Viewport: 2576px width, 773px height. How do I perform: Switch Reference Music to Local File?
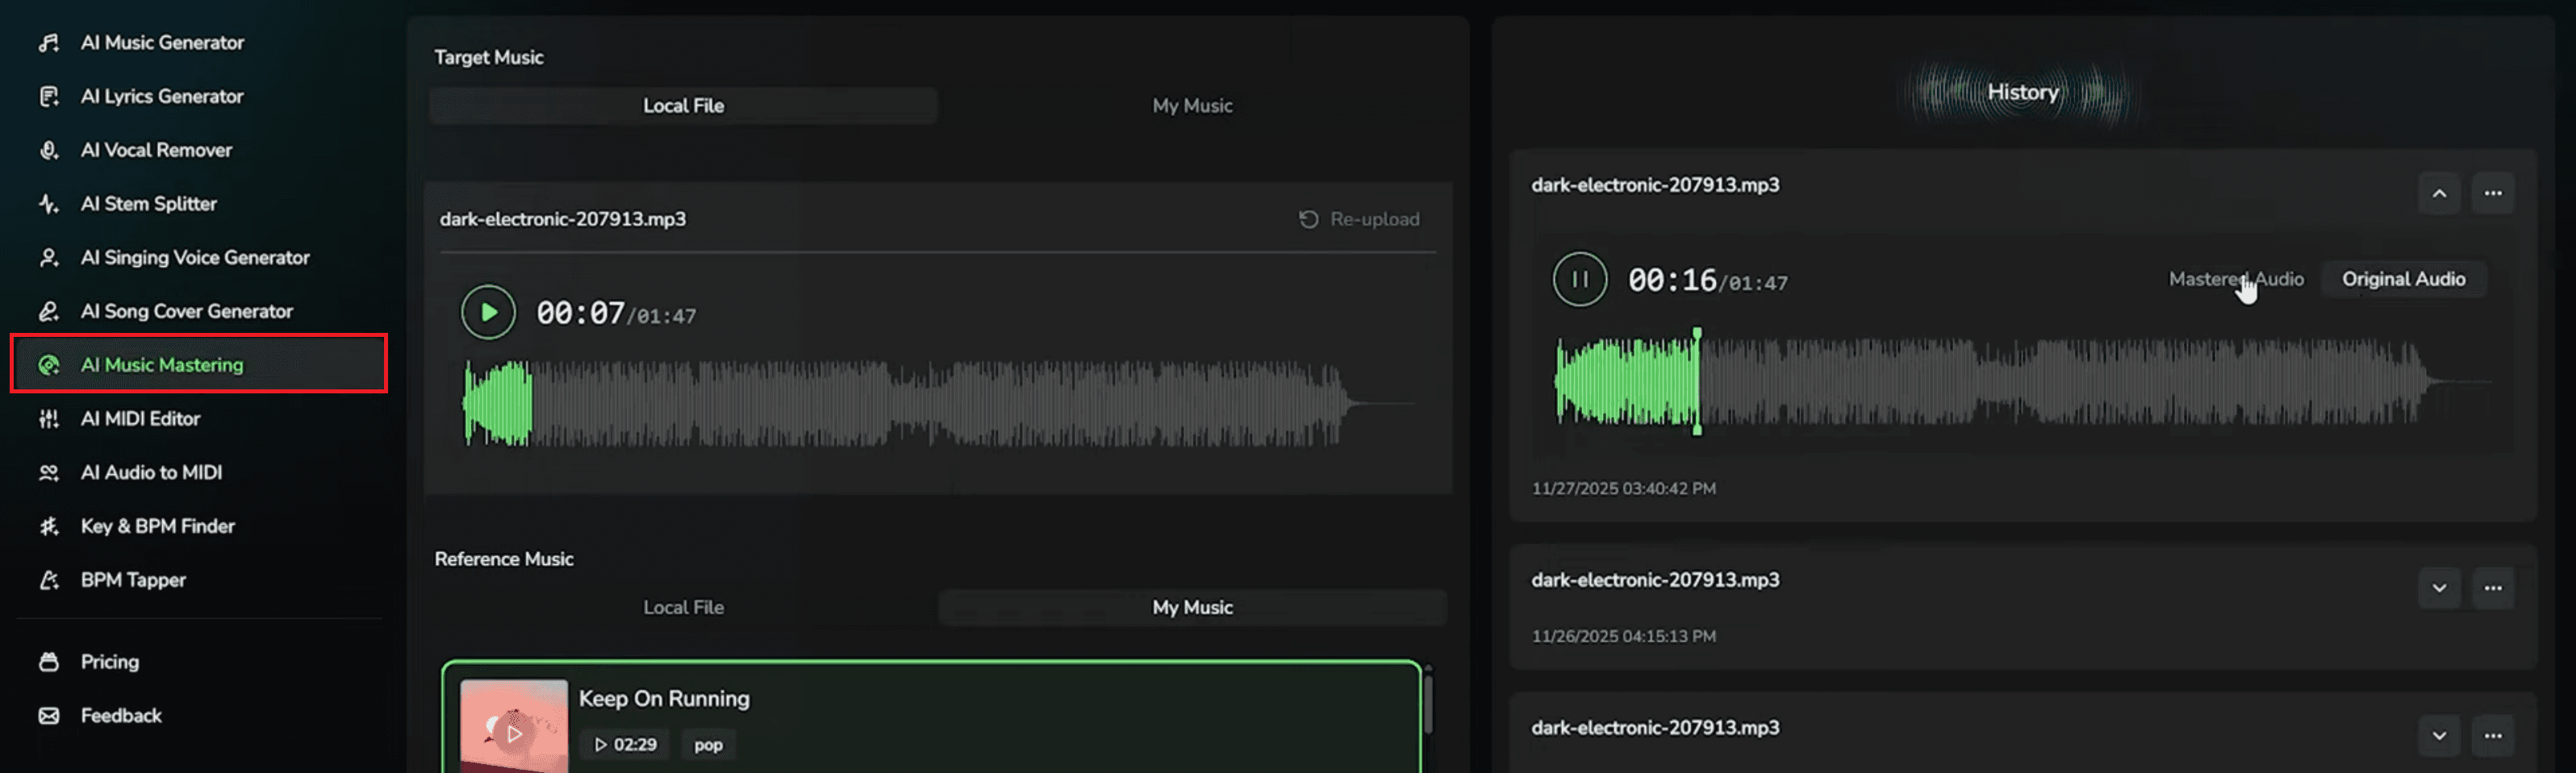point(683,606)
